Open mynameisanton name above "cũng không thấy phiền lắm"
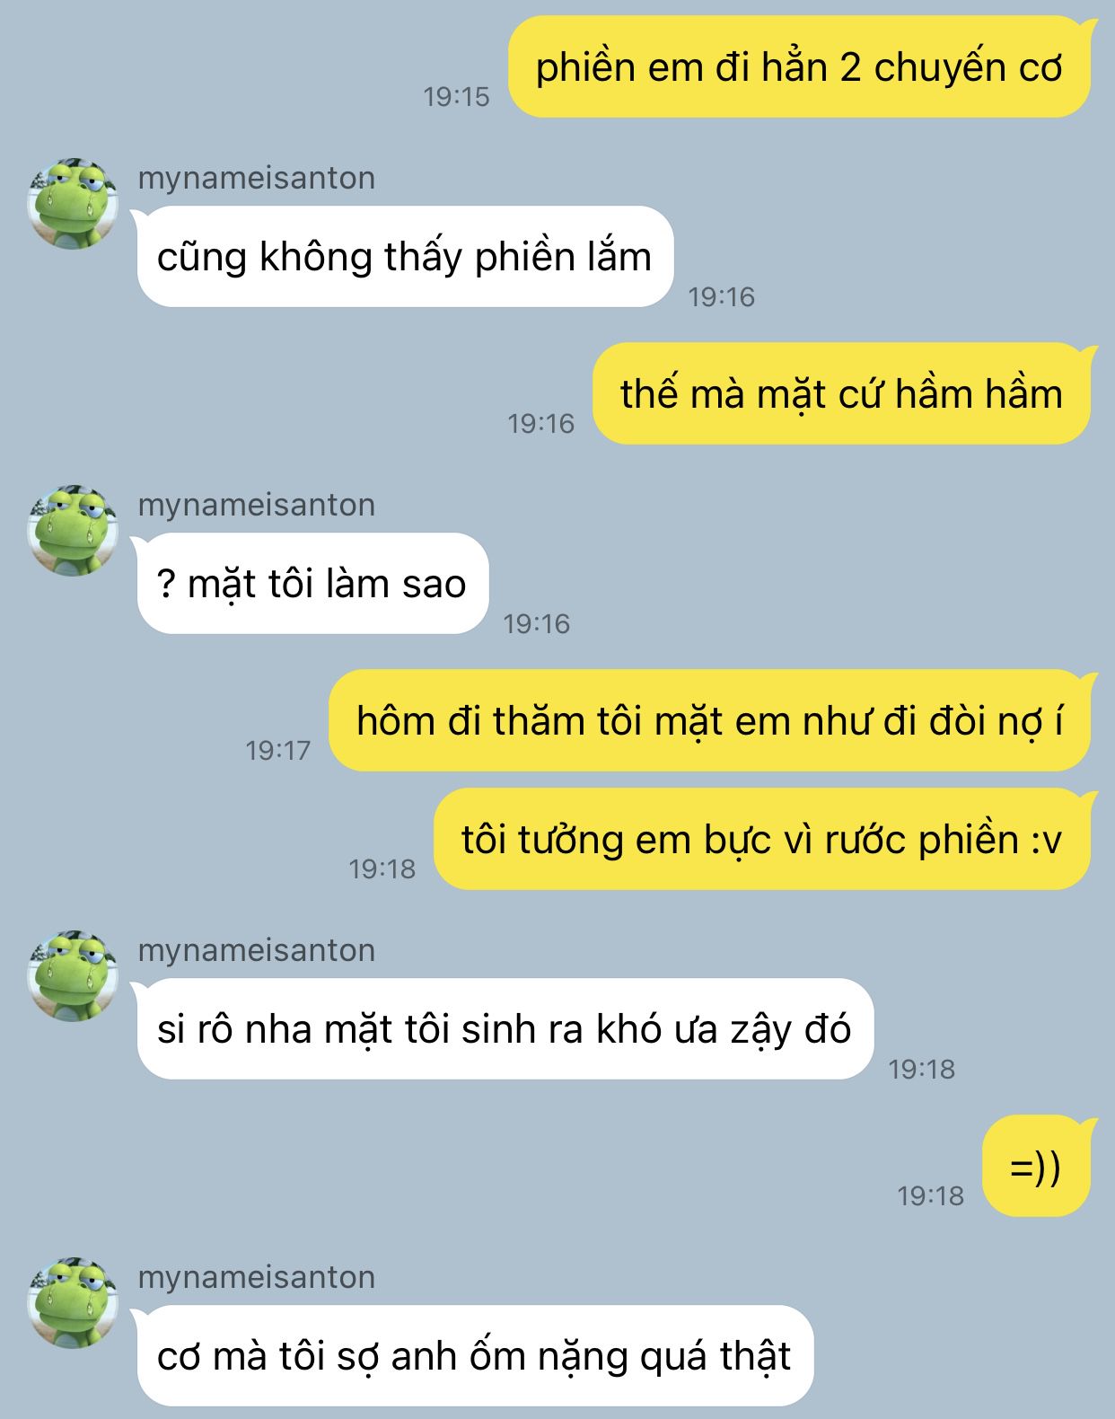This screenshot has width=1115, height=1419. pos(257,178)
